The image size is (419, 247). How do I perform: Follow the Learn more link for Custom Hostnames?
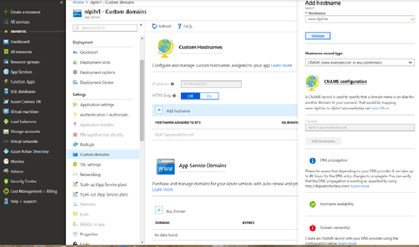click(x=282, y=65)
